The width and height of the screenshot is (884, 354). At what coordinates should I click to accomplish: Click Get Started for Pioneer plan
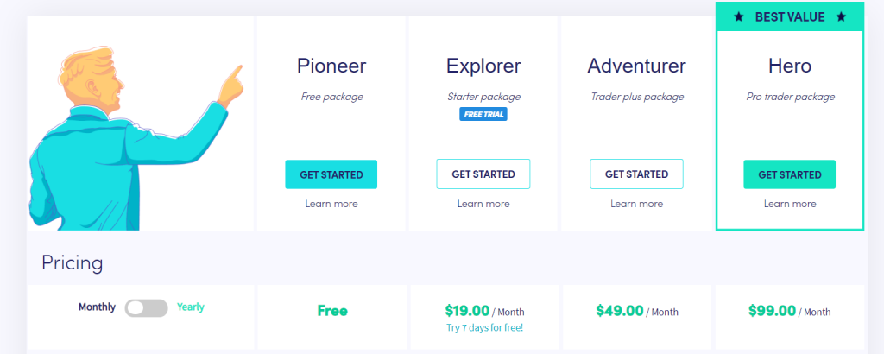point(331,174)
